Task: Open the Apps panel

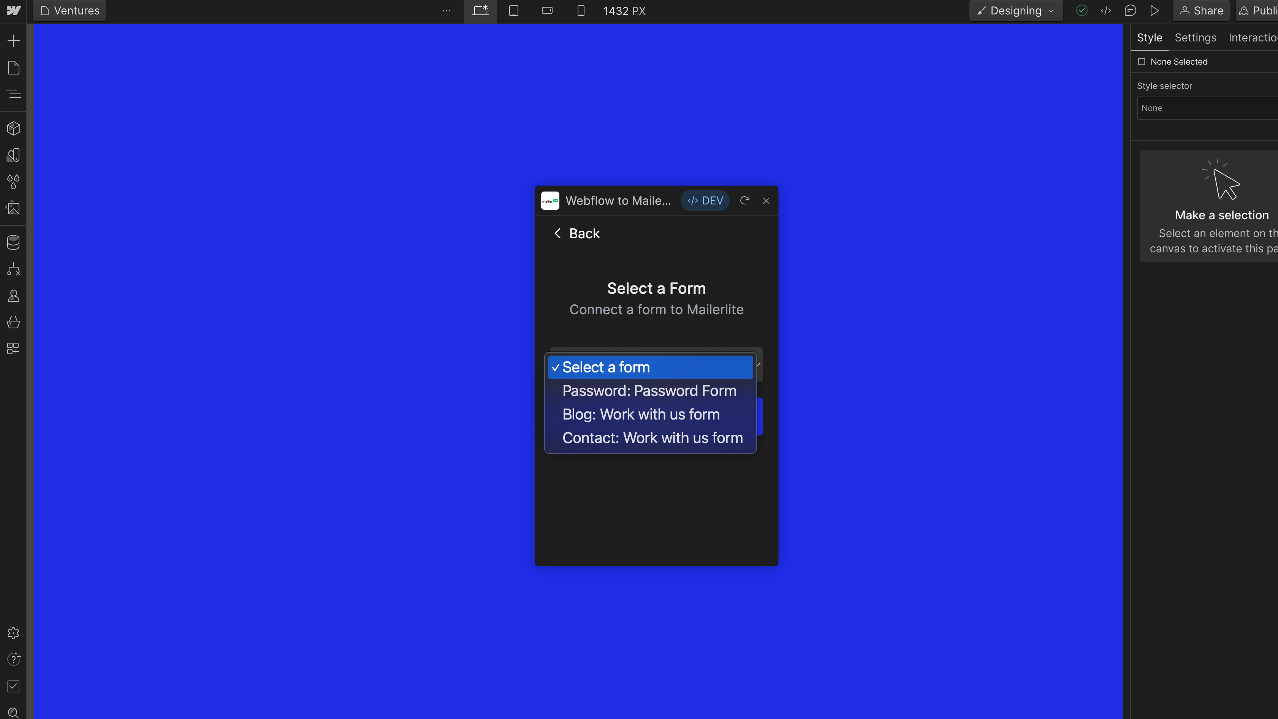Action: click(13, 348)
